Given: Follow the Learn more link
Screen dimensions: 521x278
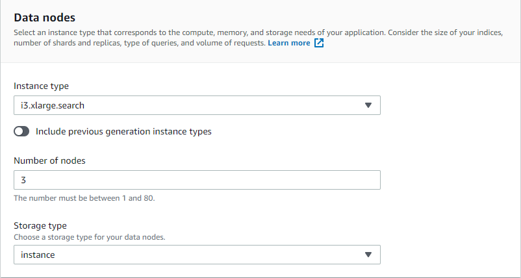Looking at the screenshot, I should (x=289, y=43).
